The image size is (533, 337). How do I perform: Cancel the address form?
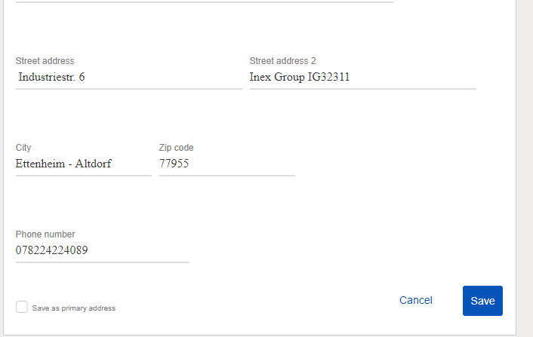pos(416,300)
